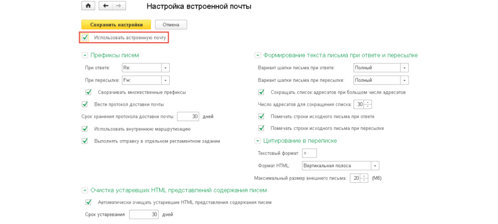498x224 pixels.
Task: Click the Срок устаревания days field
Action: [x=144, y=214]
